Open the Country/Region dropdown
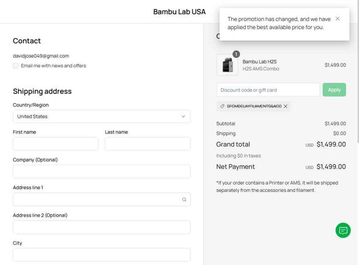This screenshot has height=265, width=359. pos(102,116)
